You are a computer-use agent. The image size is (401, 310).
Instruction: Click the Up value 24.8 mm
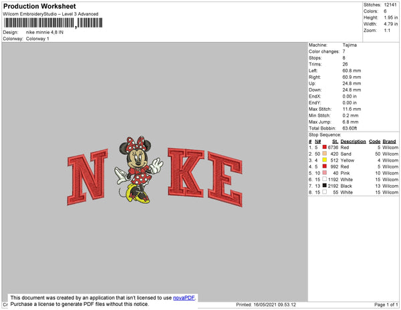(x=352, y=84)
